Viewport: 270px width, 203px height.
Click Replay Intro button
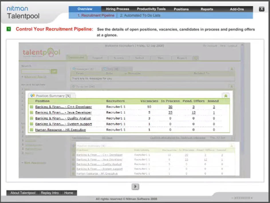pos(50,193)
